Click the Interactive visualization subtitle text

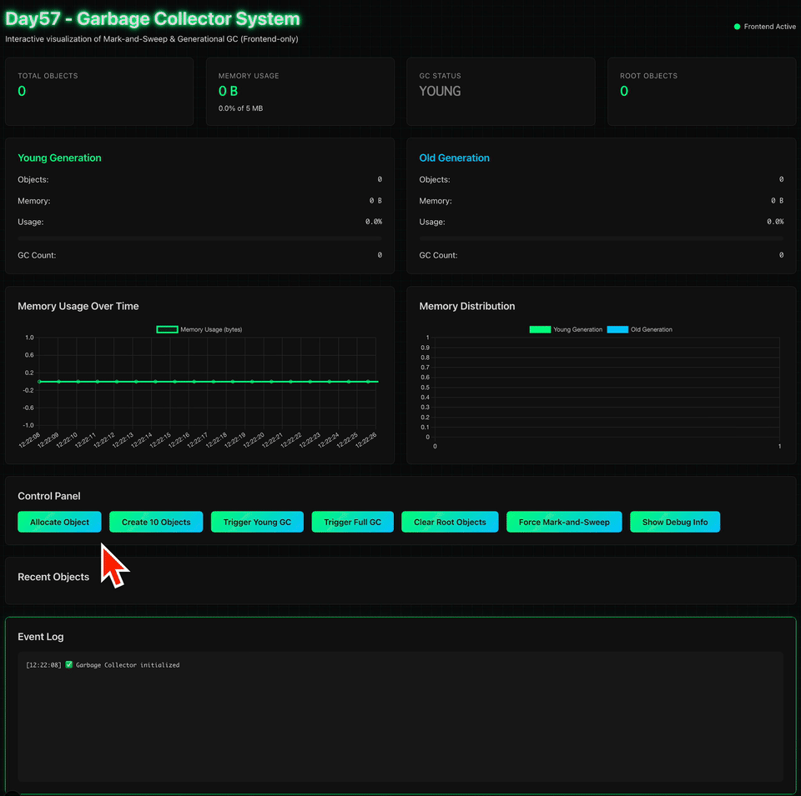point(152,39)
